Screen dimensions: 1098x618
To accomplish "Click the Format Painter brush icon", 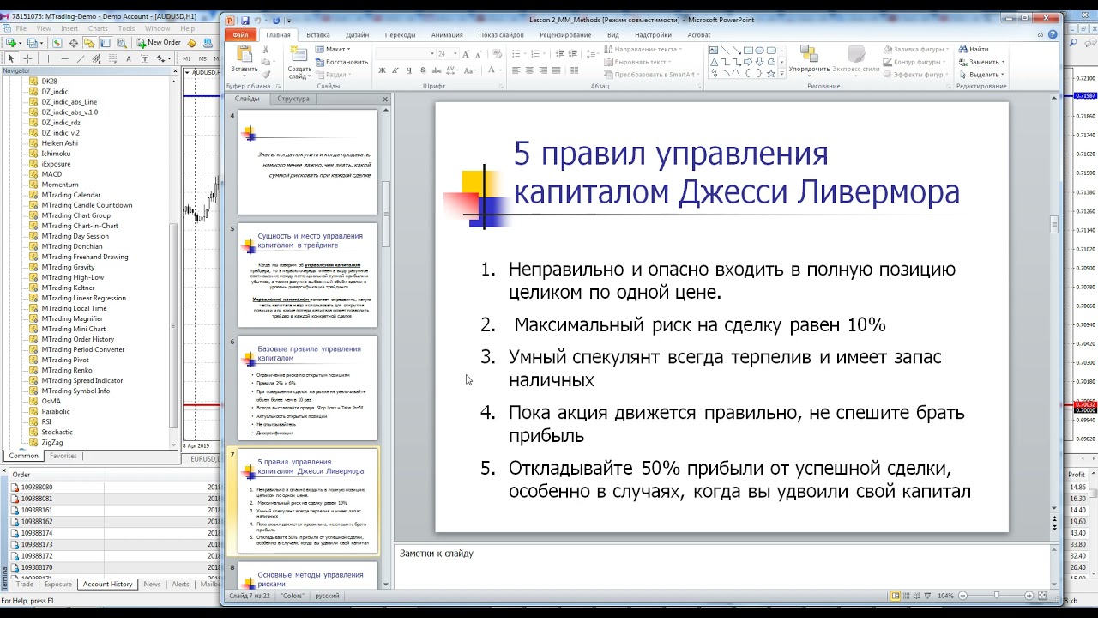I will coord(266,75).
